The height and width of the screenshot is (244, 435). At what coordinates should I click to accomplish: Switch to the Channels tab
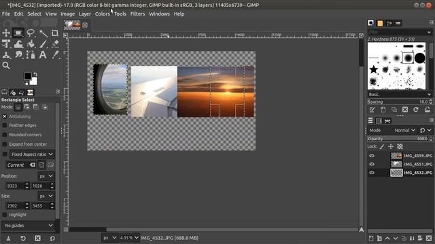[379, 121]
